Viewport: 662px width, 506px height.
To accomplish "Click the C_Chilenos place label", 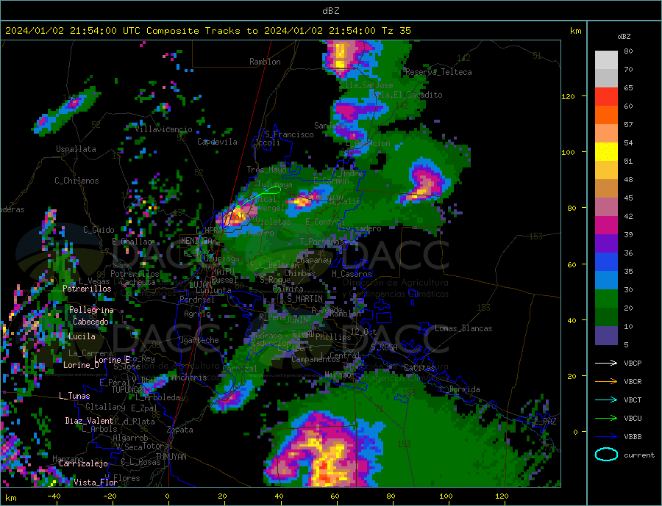I will tap(76, 181).
